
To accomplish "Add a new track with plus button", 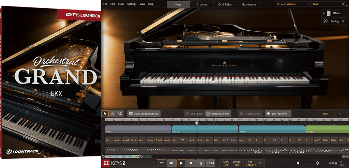I will pos(339,114).
